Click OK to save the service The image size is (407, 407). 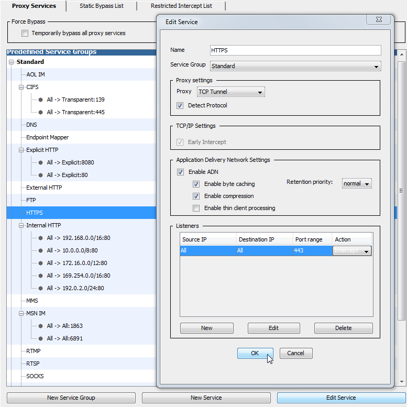[x=255, y=353]
